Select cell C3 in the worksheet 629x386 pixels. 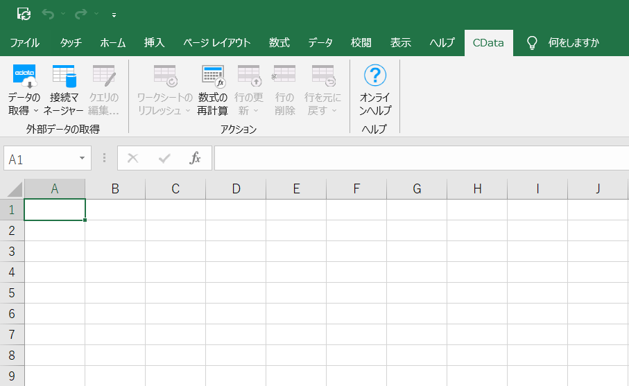coord(175,252)
